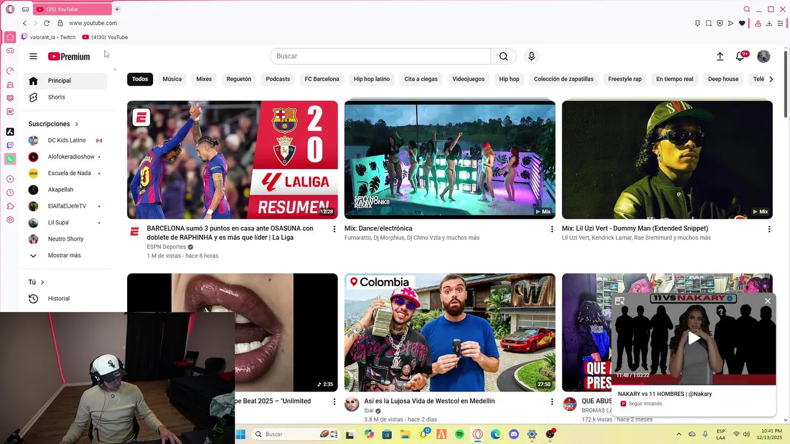Image resolution: width=790 pixels, height=444 pixels.
Task: Open Opera main menu logo
Action: [x=10, y=9]
